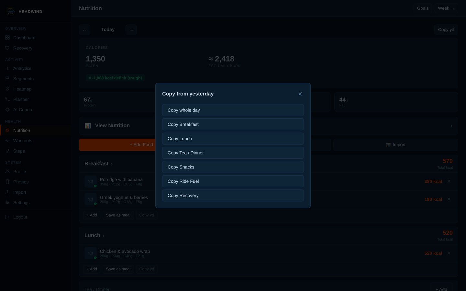
Task: Click the orange Add Food button
Action: pyautogui.click(x=141, y=145)
